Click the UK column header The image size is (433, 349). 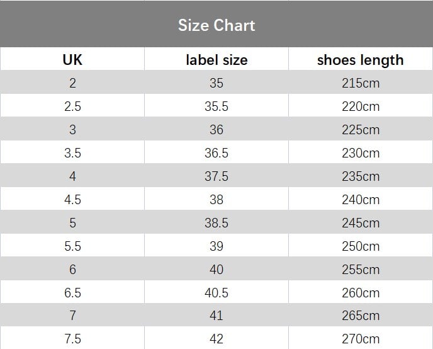(72, 60)
